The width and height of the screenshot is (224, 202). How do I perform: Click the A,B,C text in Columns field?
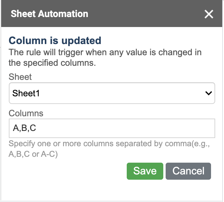[24, 128]
